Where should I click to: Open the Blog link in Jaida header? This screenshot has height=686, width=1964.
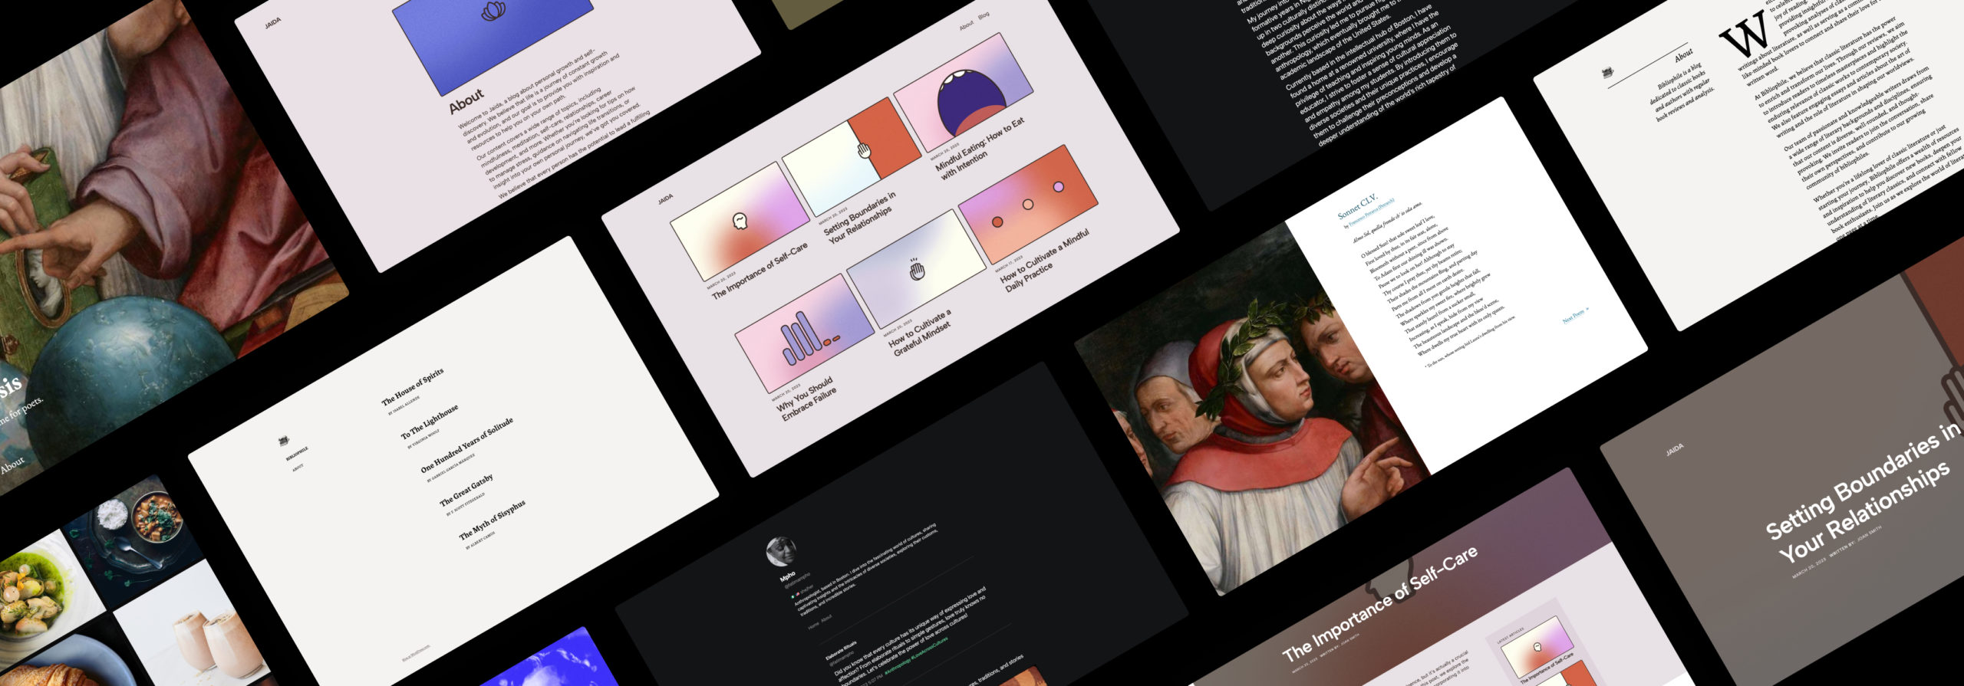click(x=984, y=15)
